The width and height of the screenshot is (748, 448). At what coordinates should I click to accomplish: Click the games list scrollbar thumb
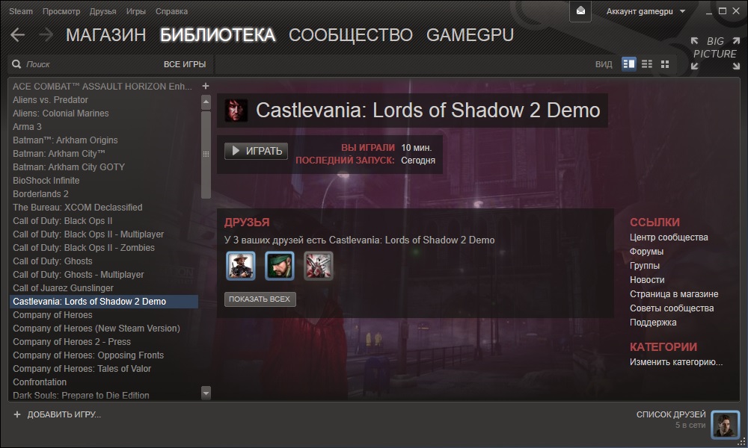(206, 155)
